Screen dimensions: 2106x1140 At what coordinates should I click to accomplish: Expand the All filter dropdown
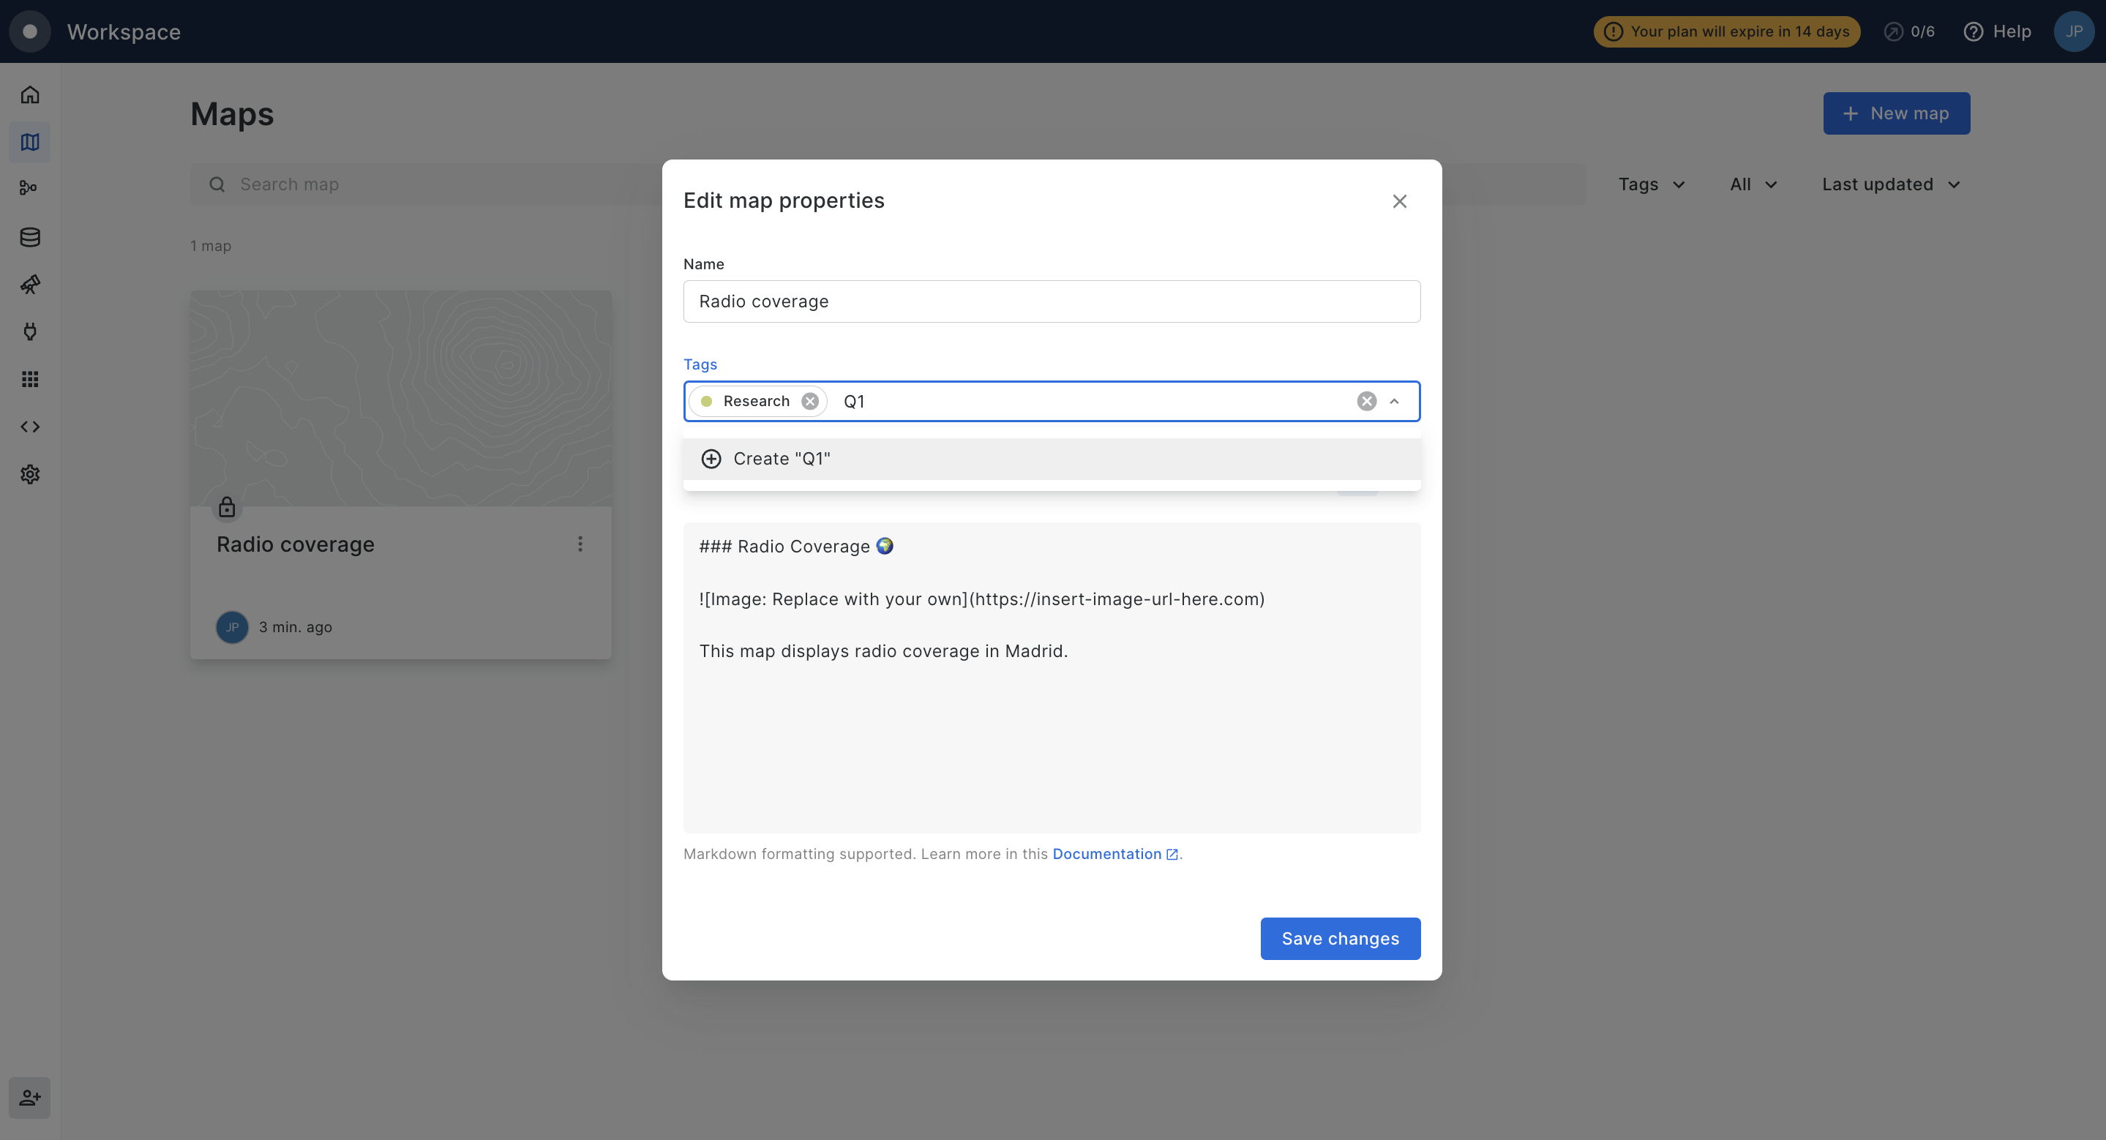[1753, 184]
